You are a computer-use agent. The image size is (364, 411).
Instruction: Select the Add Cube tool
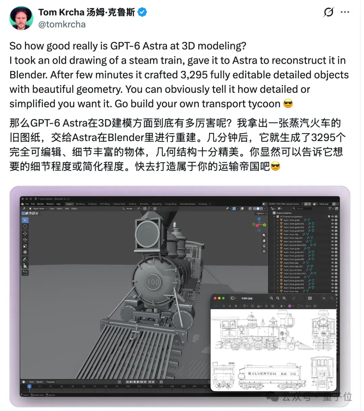click(x=25, y=272)
